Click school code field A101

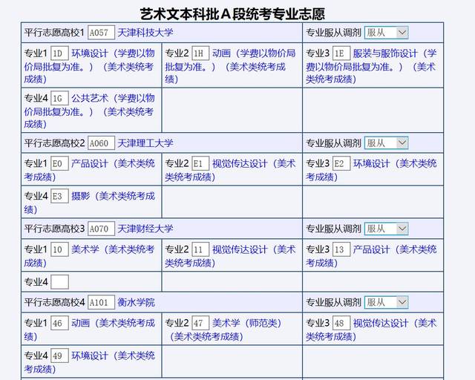tap(101, 302)
